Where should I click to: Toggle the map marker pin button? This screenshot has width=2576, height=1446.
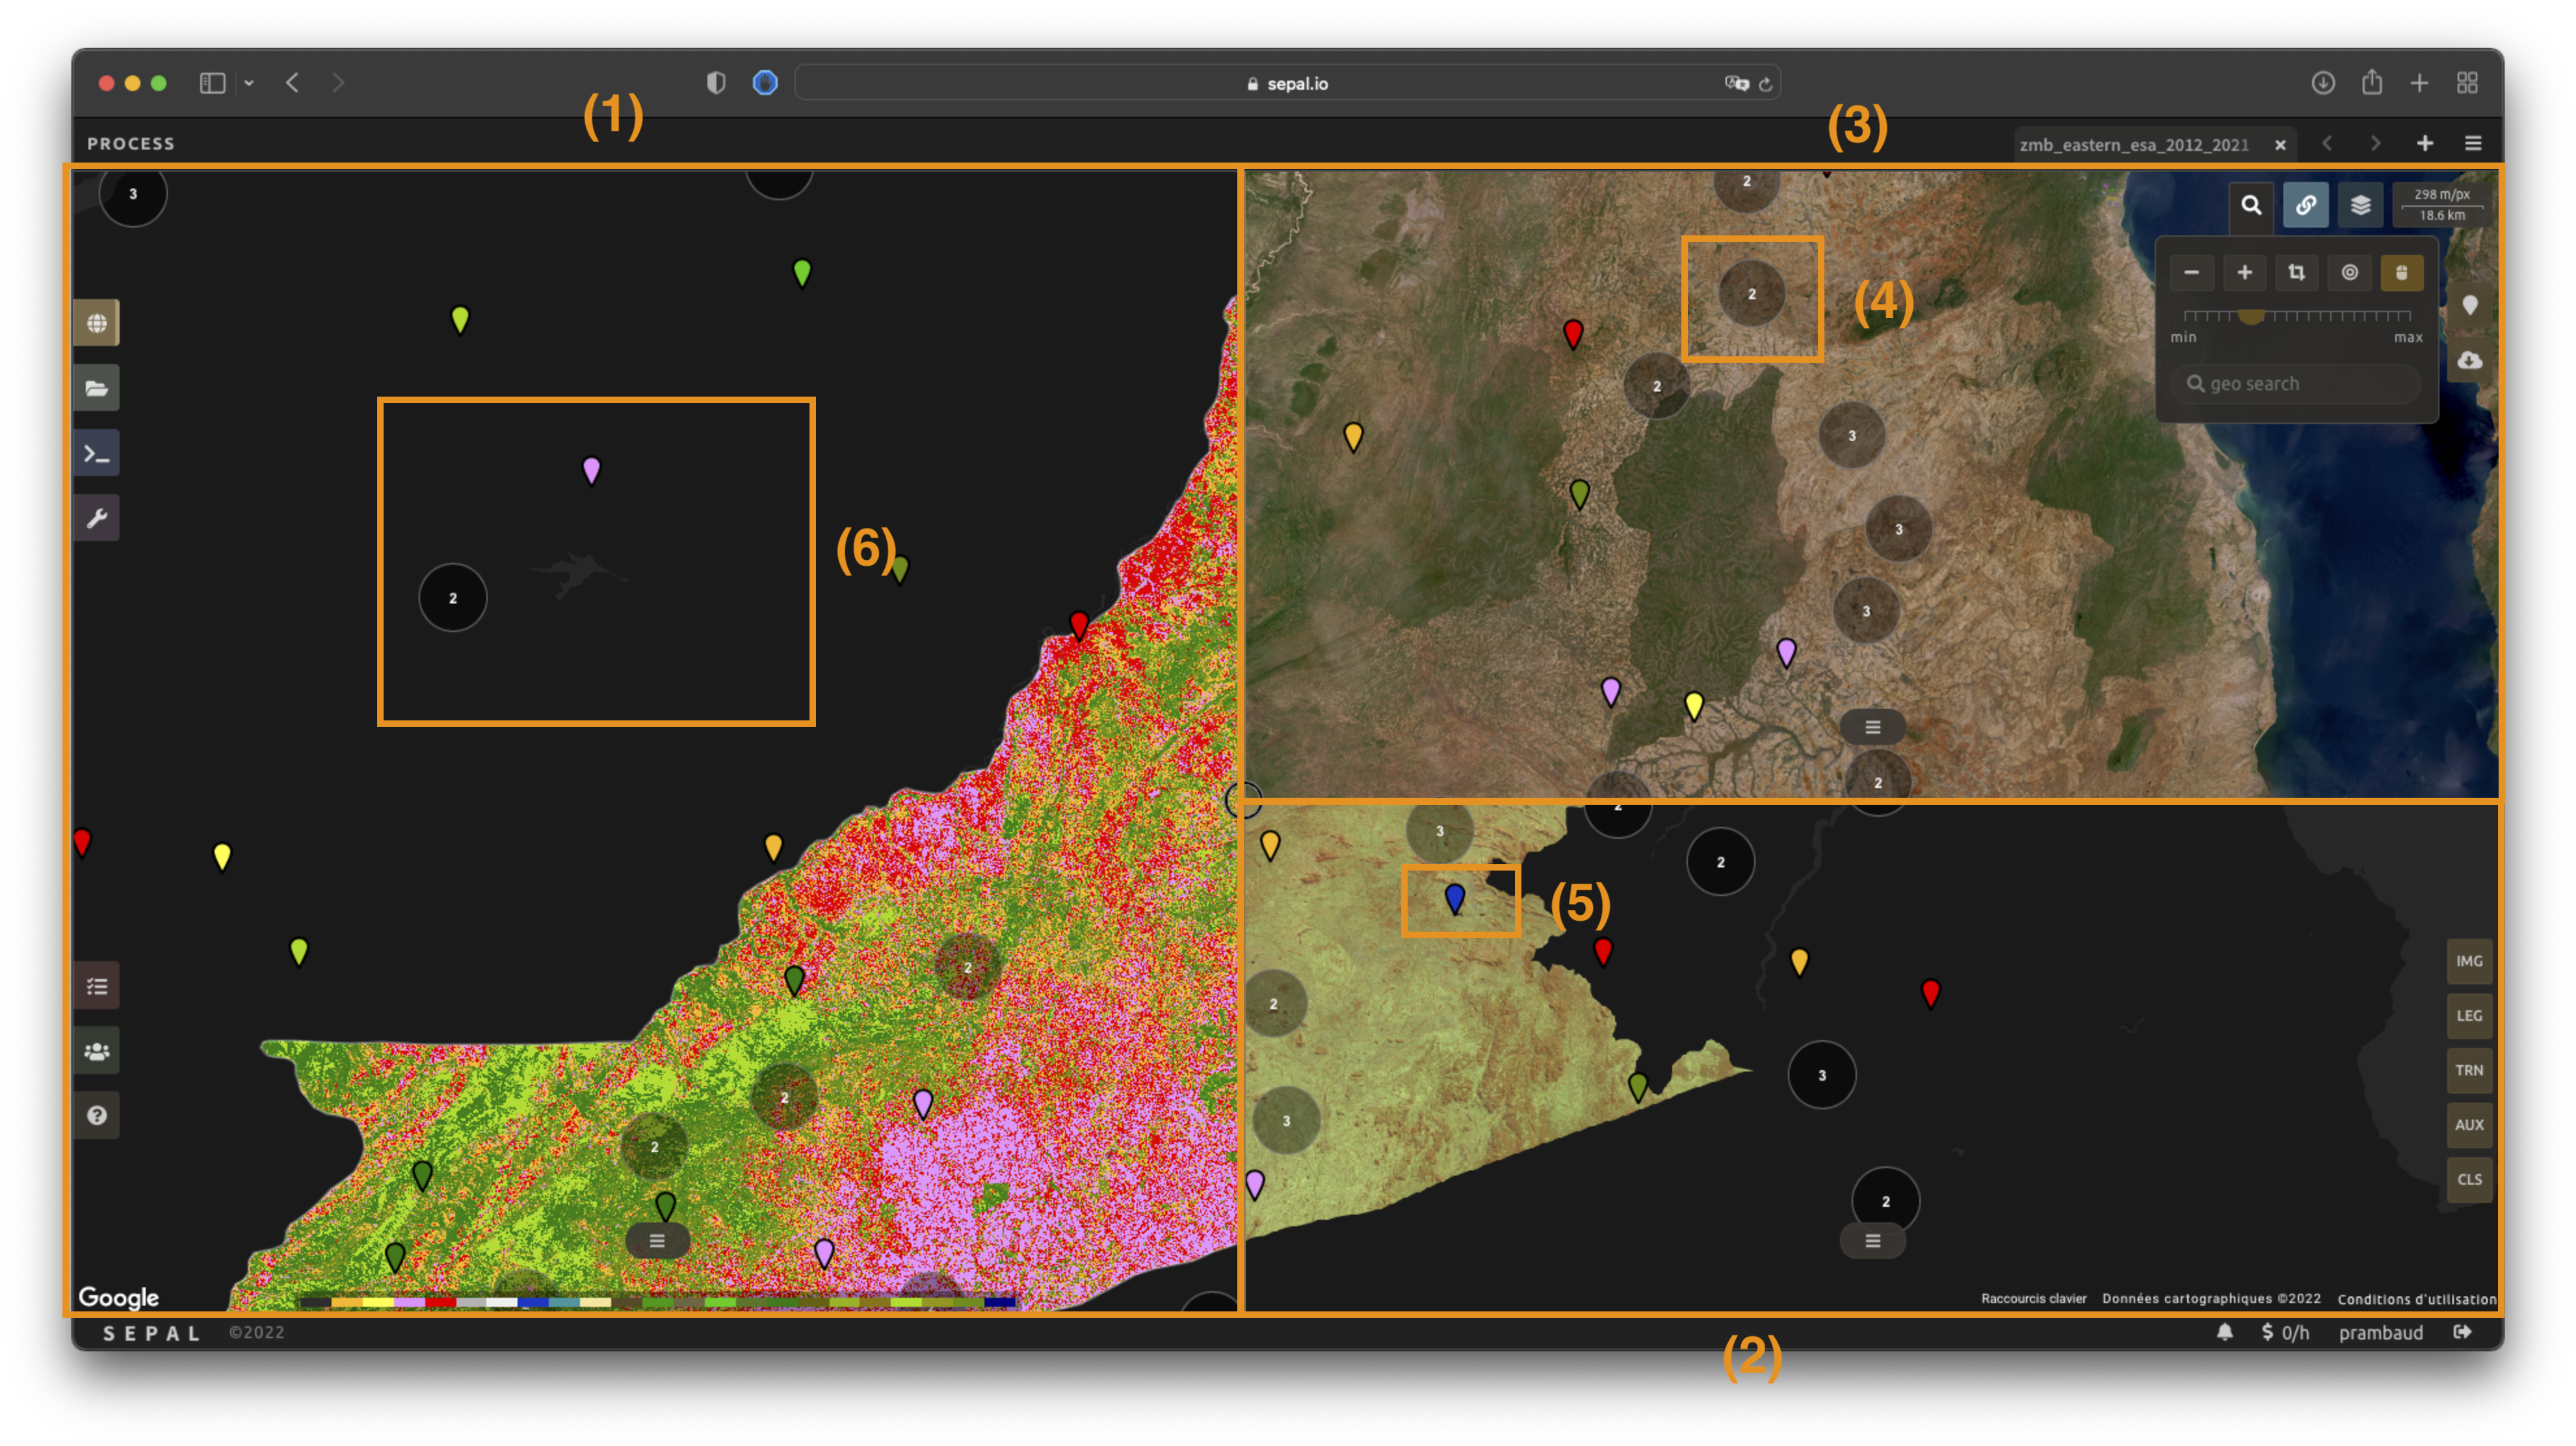click(2469, 305)
